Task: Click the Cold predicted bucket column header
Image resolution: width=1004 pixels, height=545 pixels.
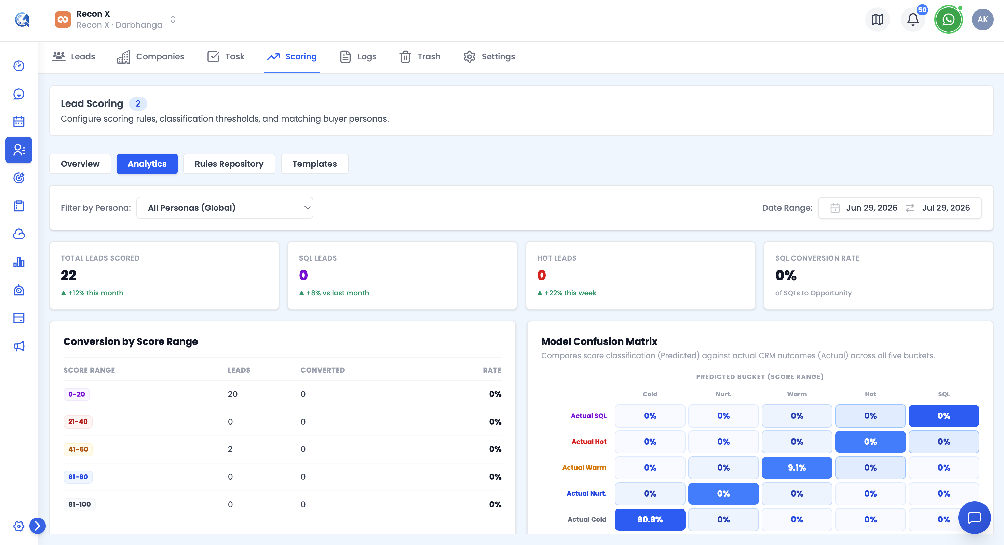Action: point(650,394)
